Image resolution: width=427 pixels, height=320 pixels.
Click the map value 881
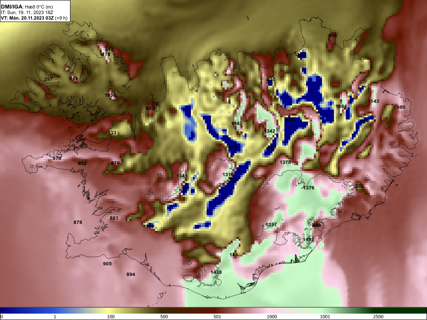click(x=114, y=218)
